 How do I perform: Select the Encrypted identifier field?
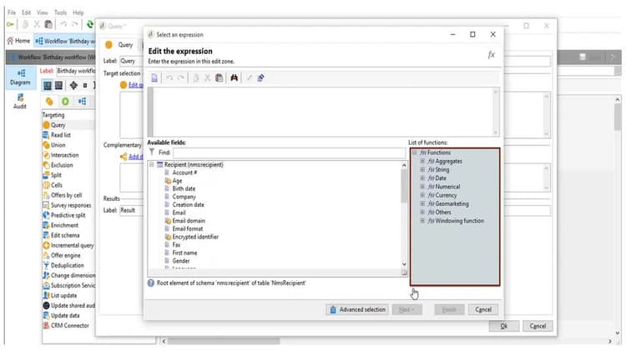[x=195, y=237]
